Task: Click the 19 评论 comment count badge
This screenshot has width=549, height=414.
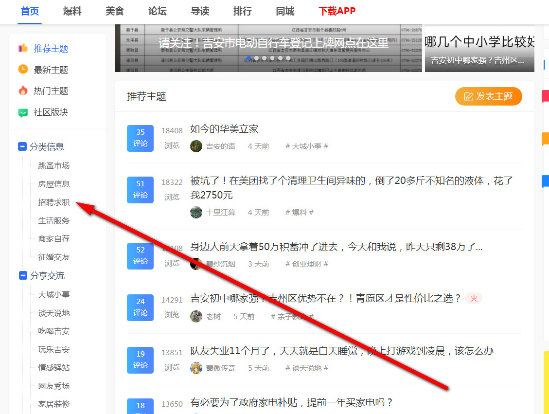Action: point(140,360)
